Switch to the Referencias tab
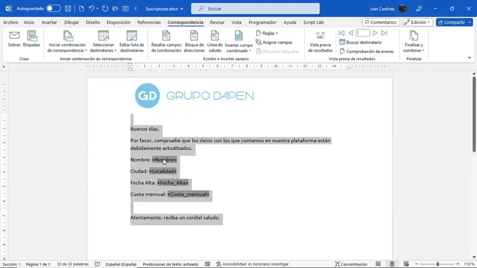This screenshot has height=268, width=477. [149, 22]
